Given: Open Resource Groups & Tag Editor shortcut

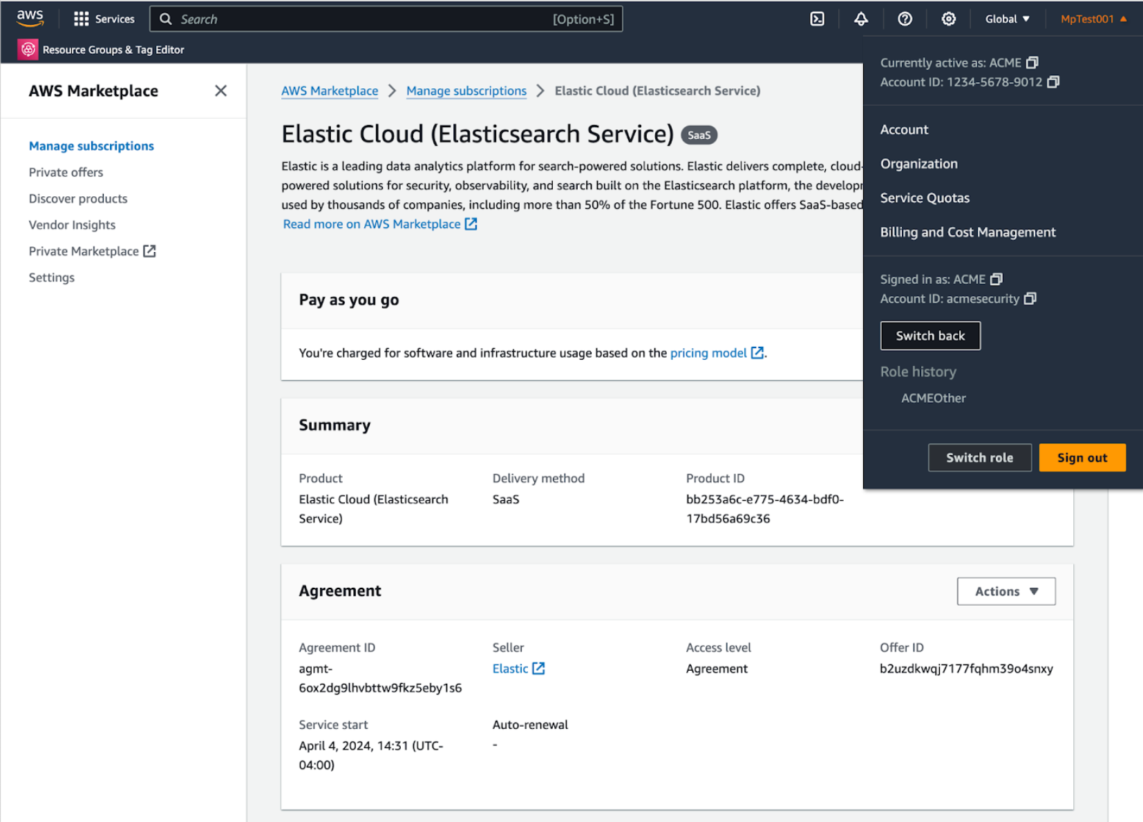Looking at the screenshot, I should (102, 50).
